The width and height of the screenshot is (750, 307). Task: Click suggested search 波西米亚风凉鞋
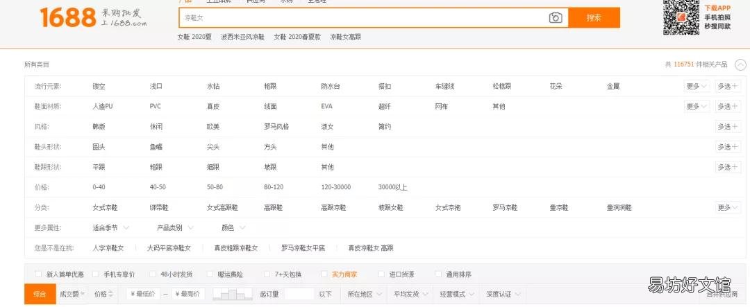coord(242,37)
